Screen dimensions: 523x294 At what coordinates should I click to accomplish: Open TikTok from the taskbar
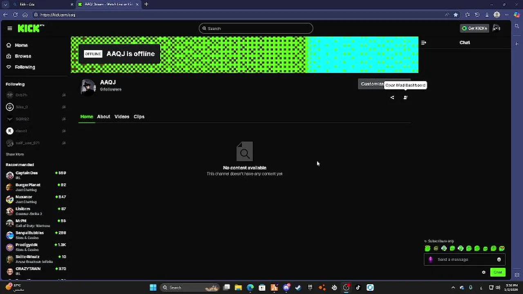pyautogui.click(x=358, y=287)
